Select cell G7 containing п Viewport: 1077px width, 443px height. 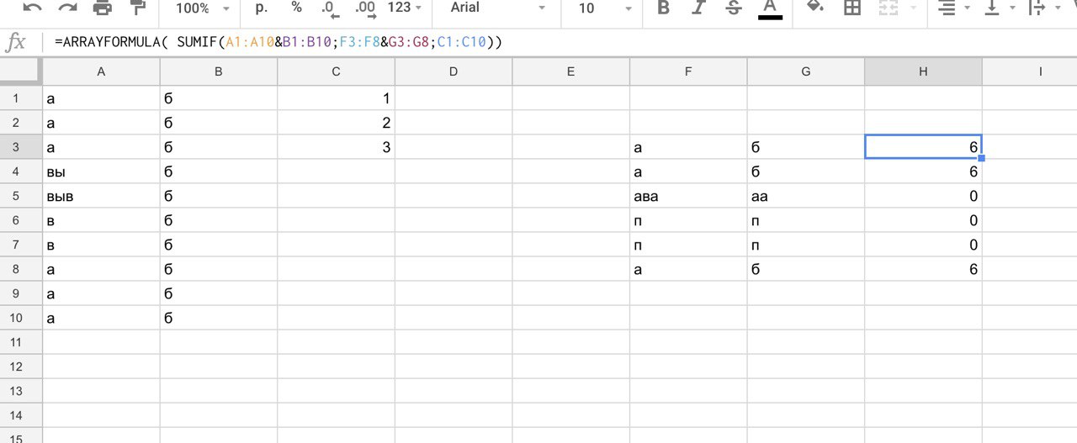[x=805, y=245]
